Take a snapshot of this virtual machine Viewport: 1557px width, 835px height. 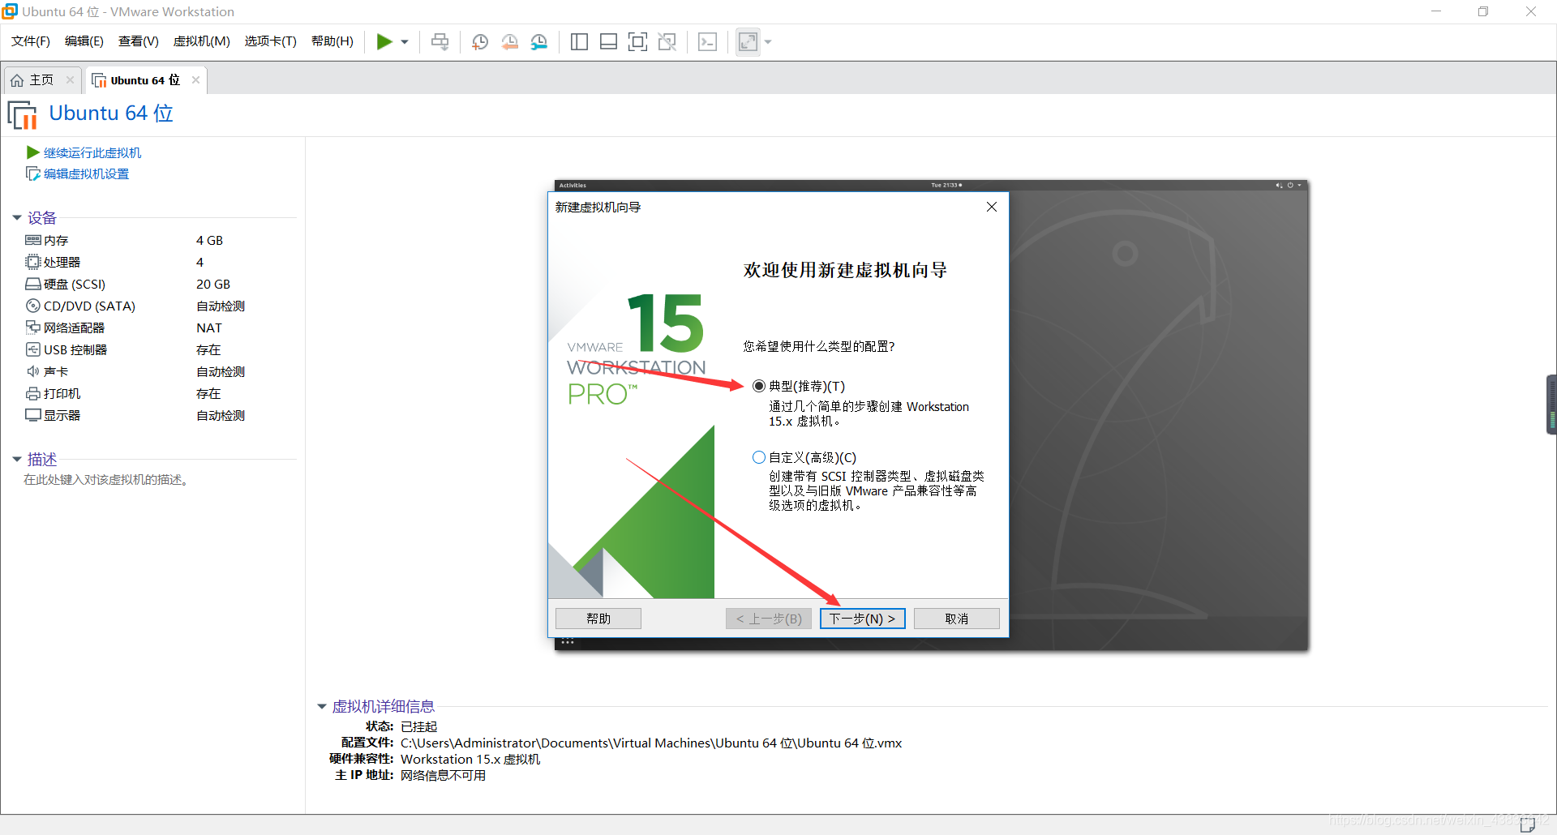click(480, 41)
